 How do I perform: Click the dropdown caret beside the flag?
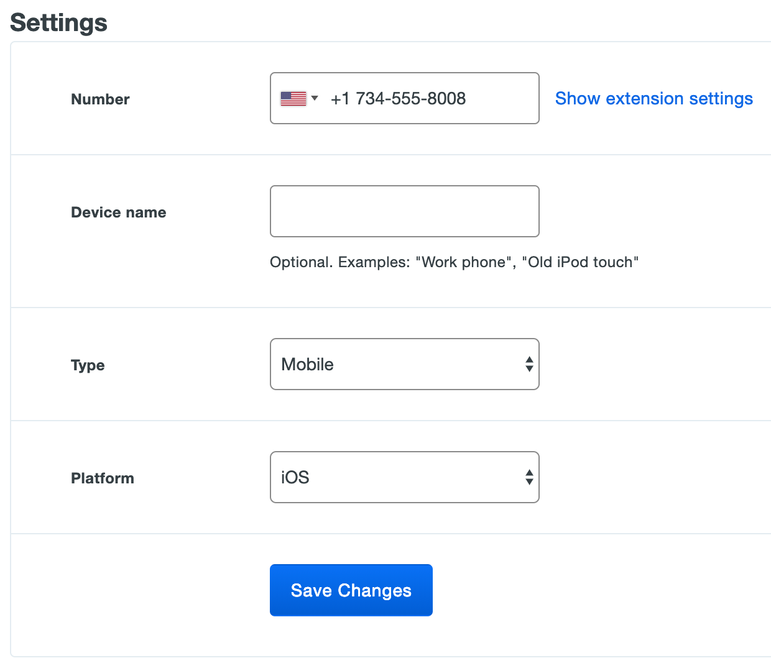[315, 98]
